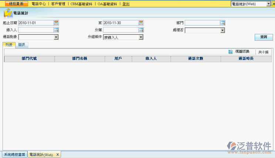
Task: Sort by 部門名稱 column header
Action: point(80,58)
